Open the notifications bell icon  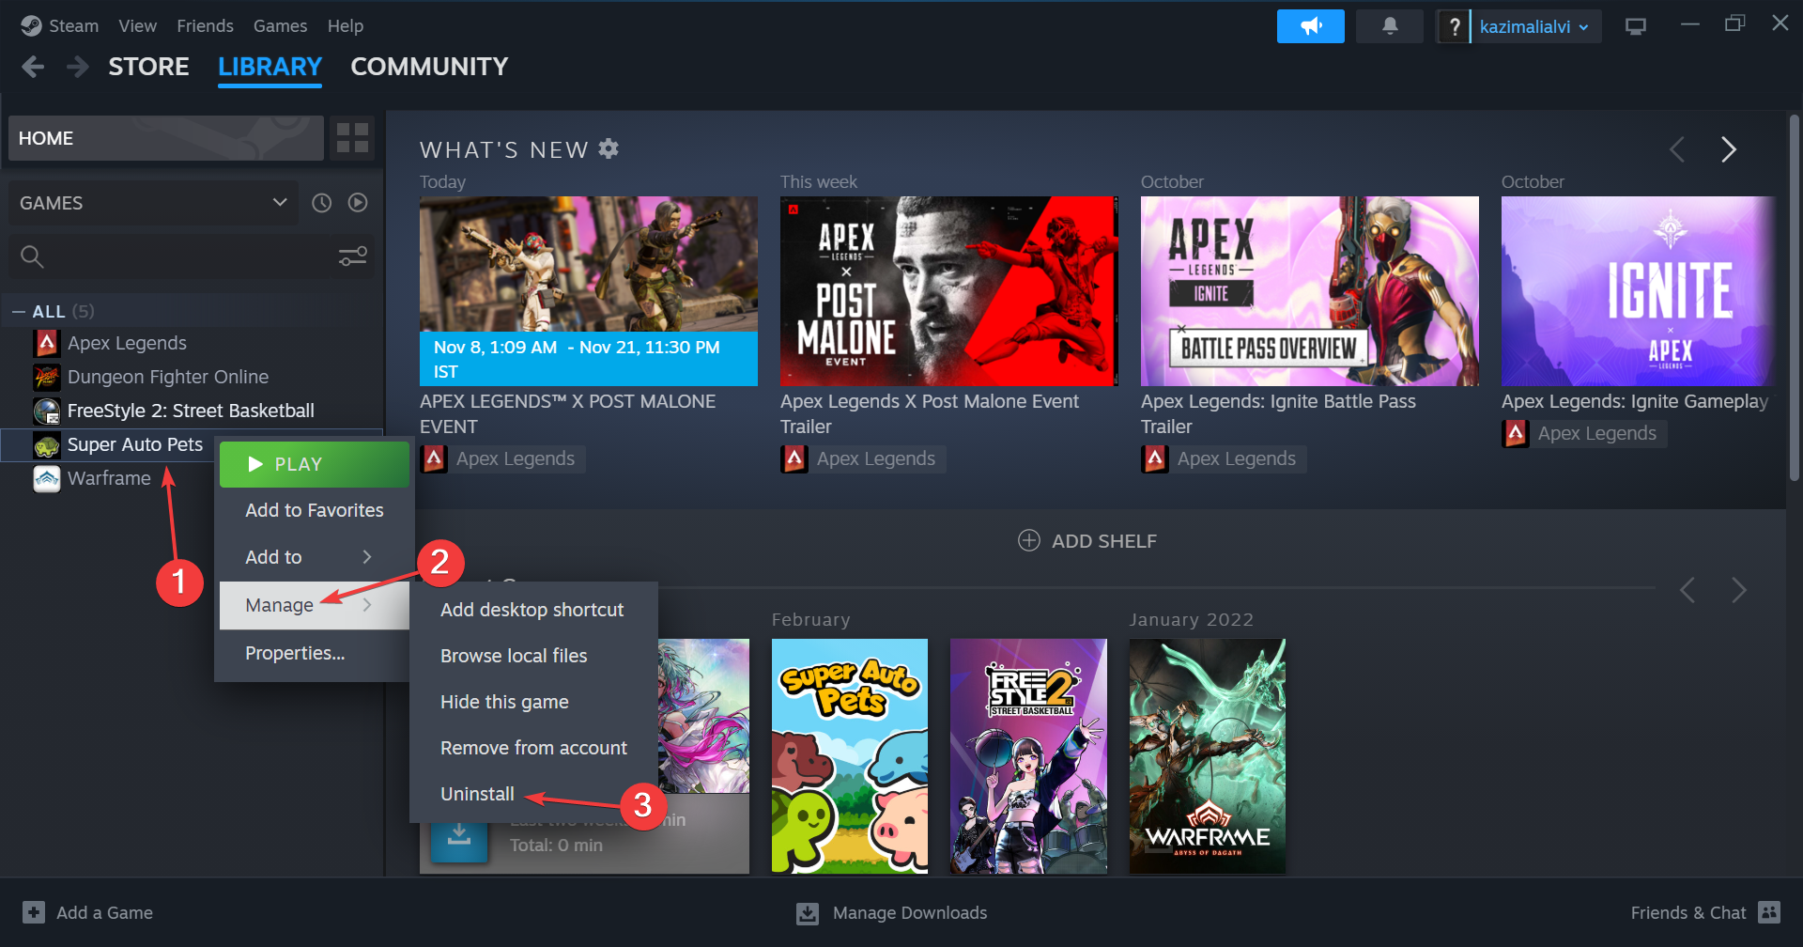pyautogui.click(x=1390, y=26)
